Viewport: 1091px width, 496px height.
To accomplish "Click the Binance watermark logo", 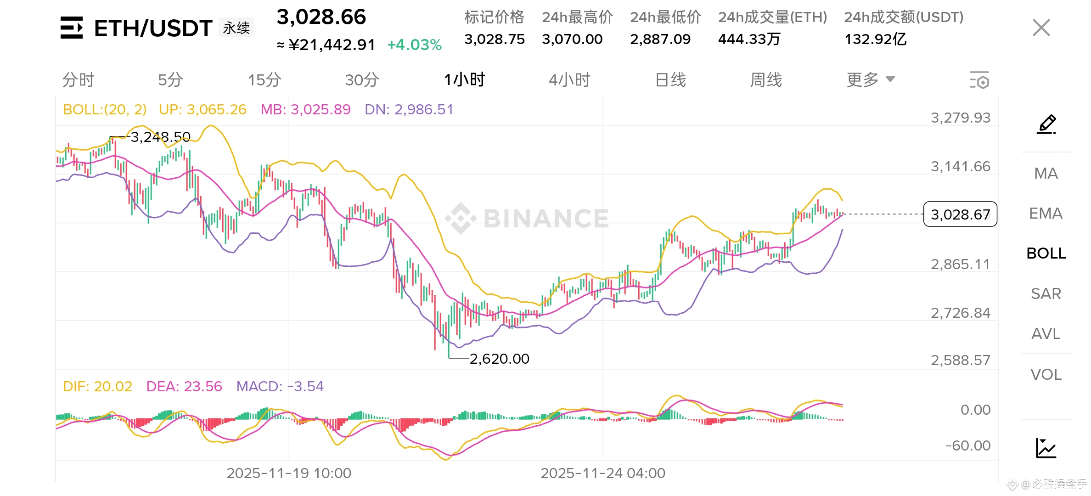I will tap(461, 218).
